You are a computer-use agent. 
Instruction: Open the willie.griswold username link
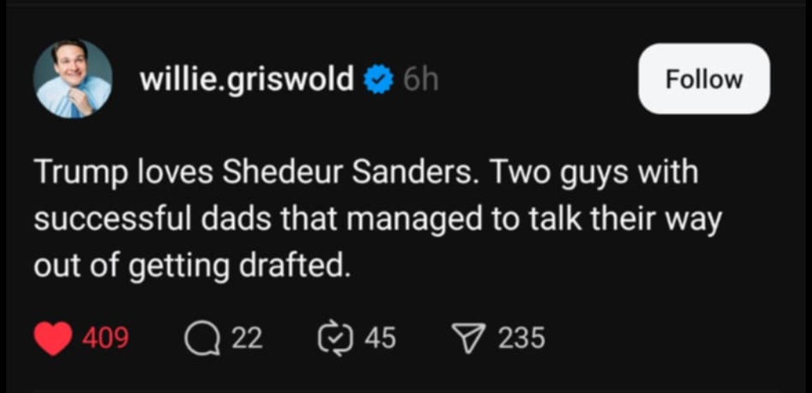247,79
